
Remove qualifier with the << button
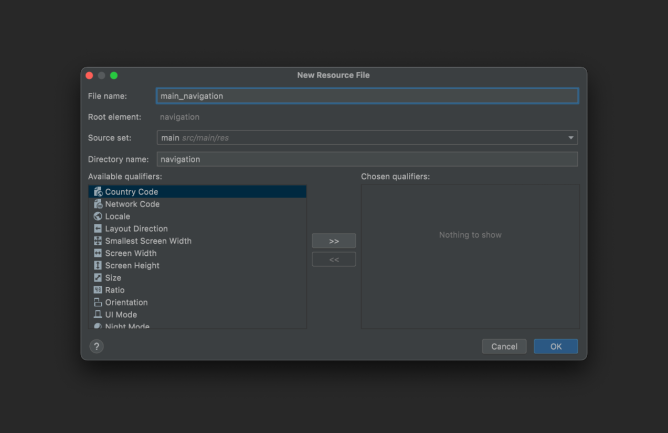[x=334, y=259]
